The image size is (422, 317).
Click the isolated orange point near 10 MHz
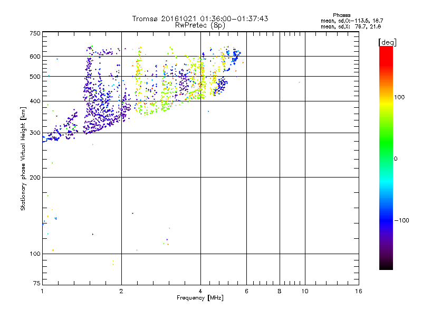point(299,82)
